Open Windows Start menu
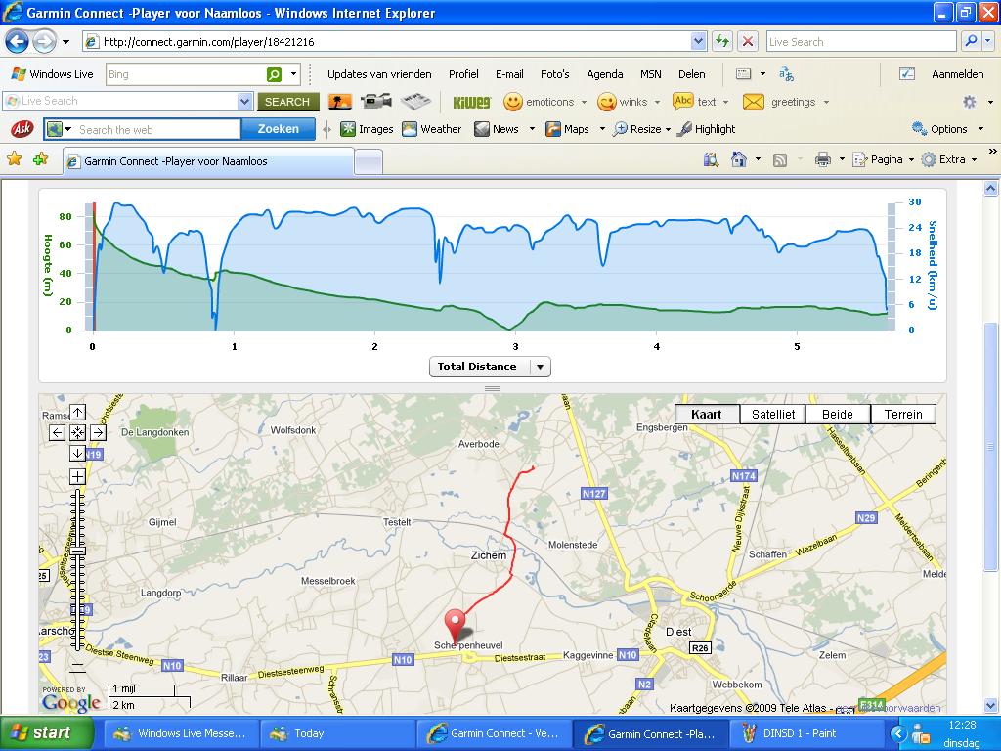The width and height of the screenshot is (1001, 751). [47, 733]
